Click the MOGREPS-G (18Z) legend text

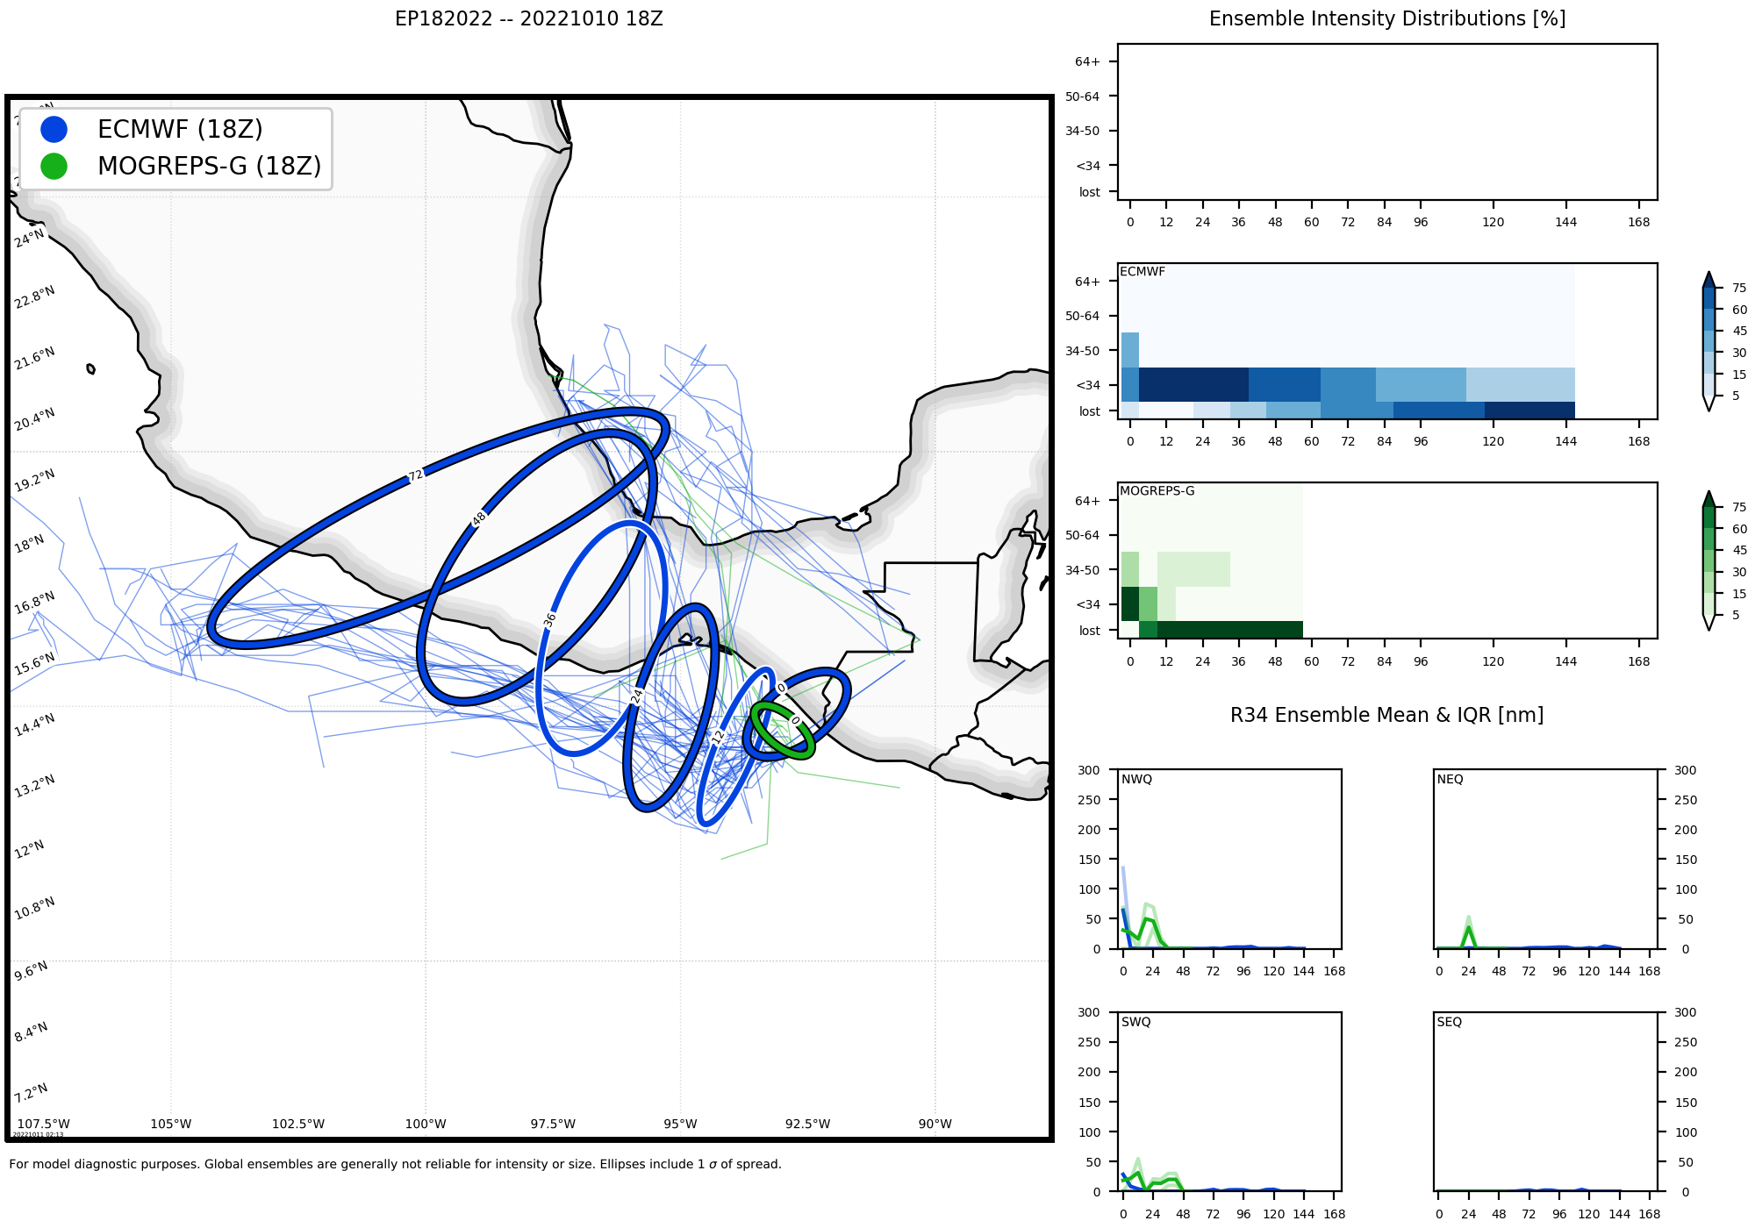coord(209,166)
